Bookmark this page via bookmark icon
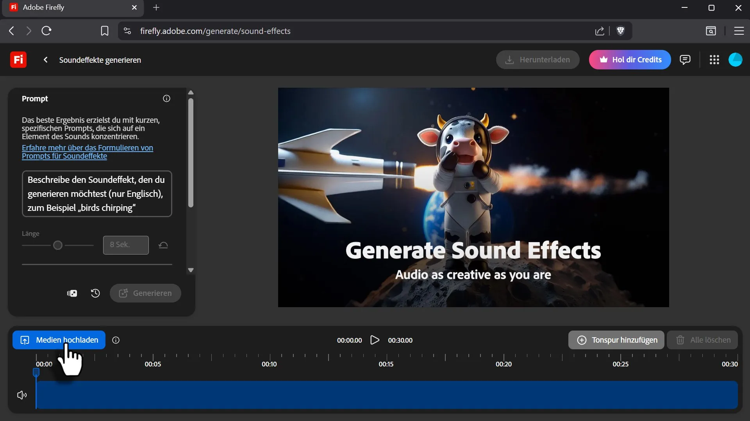Image resolution: width=750 pixels, height=421 pixels. click(x=104, y=31)
